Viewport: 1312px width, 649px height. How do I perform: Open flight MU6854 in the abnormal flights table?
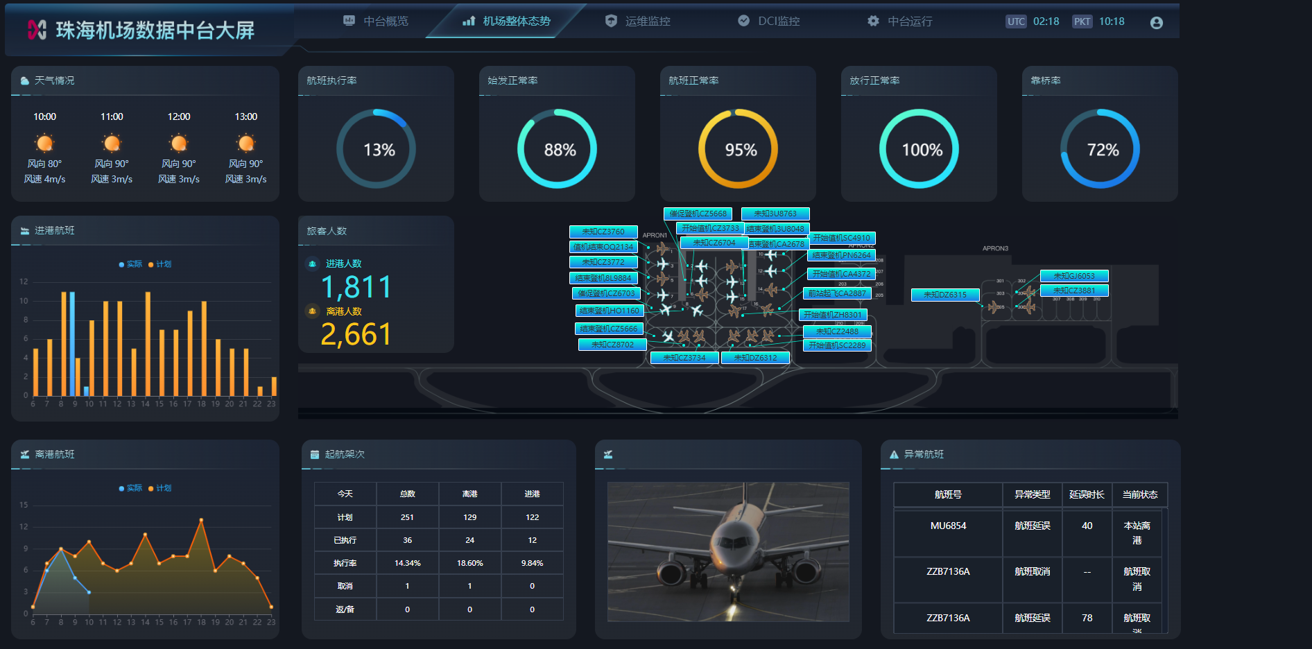click(947, 526)
